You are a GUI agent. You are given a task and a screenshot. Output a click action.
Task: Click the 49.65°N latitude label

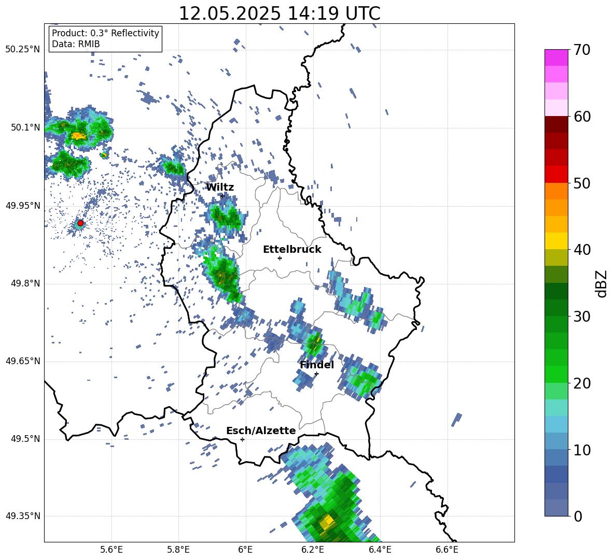(23, 362)
